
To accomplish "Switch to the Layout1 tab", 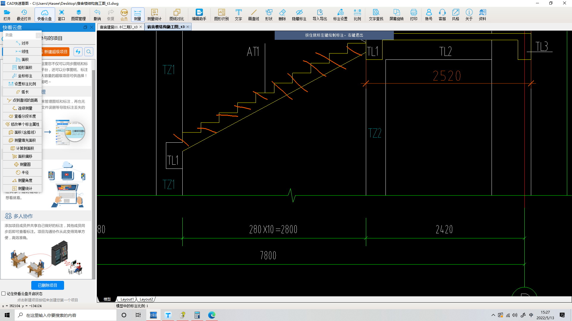I will (x=127, y=299).
